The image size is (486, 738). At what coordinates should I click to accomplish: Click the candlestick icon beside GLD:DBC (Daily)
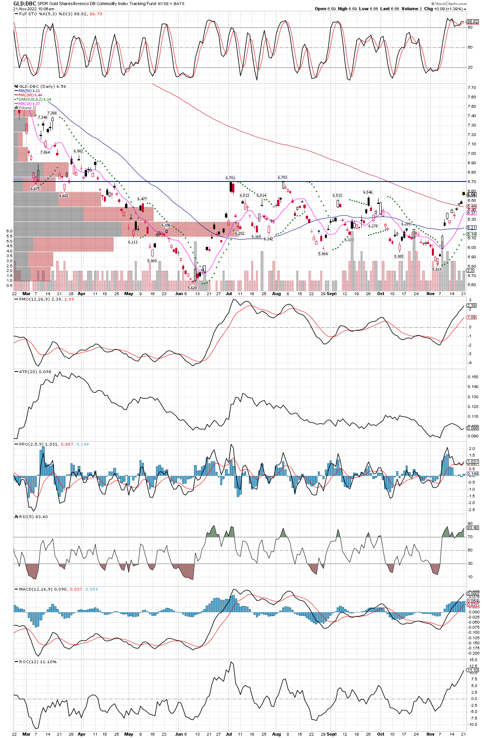click(16, 86)
